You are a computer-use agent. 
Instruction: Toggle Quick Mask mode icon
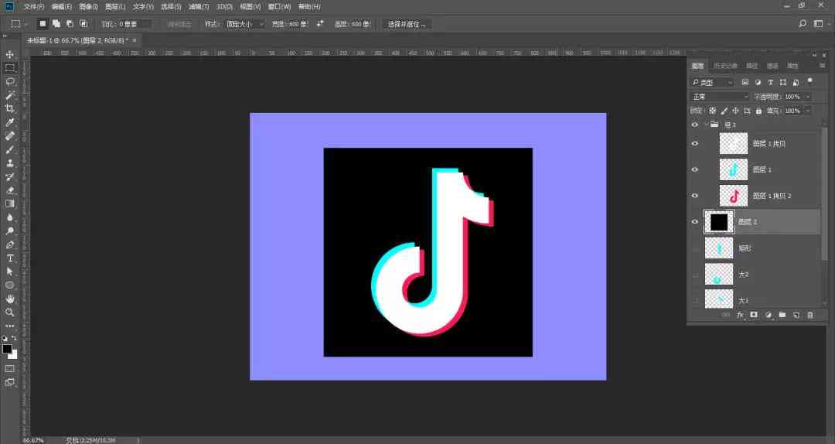click(x=9, y=368)
